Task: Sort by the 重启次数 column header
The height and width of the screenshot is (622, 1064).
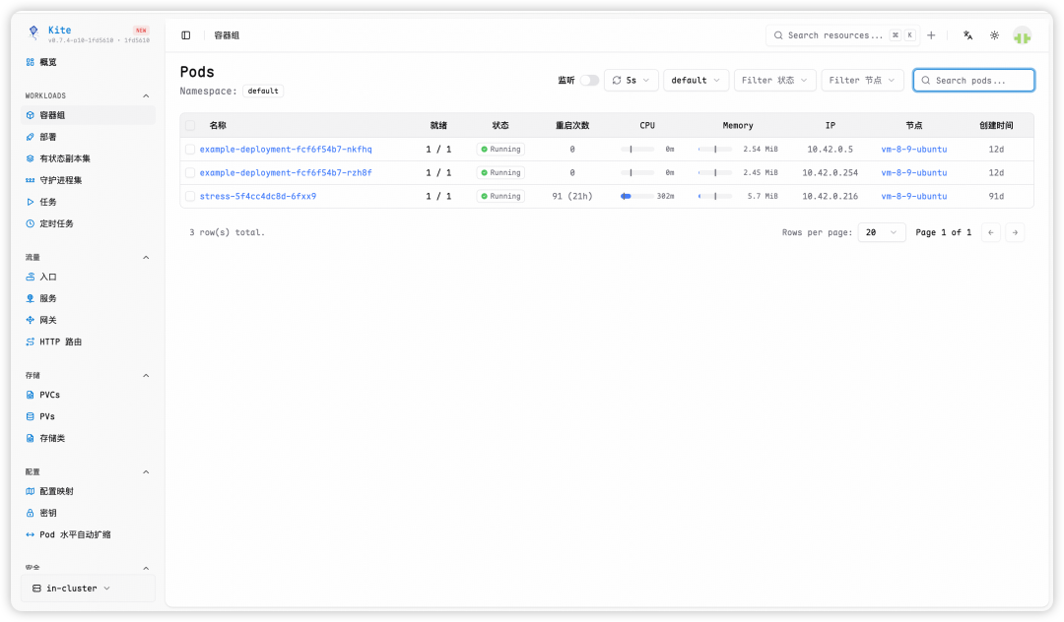Action: click(572, 125)
